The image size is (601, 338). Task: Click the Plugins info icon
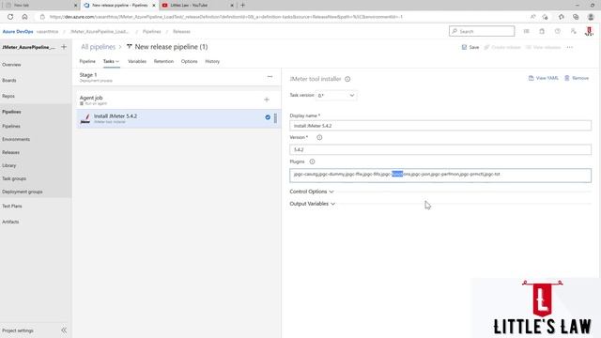pos(312,161)
